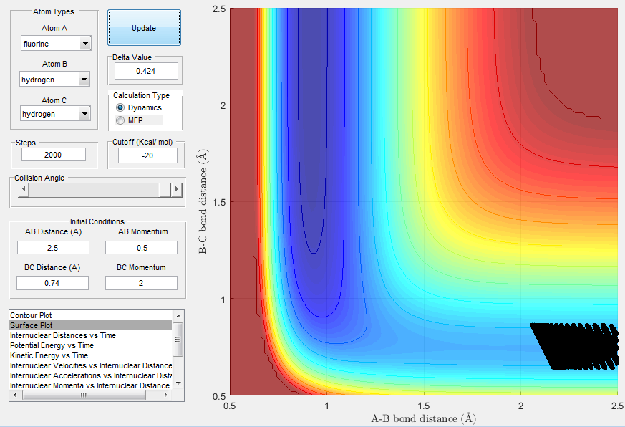Viewport: 625px width, 427px height.
Task: Click the Collision Angle right arrow
Action: coord(177,190)
